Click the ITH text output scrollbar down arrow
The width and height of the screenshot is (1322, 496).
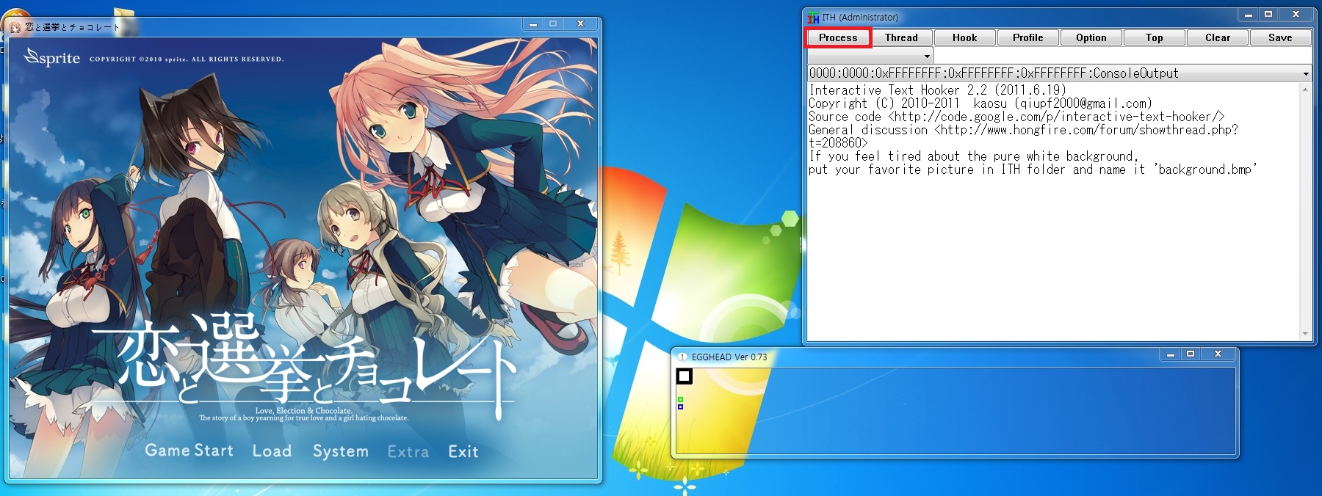coord(1304,334)
